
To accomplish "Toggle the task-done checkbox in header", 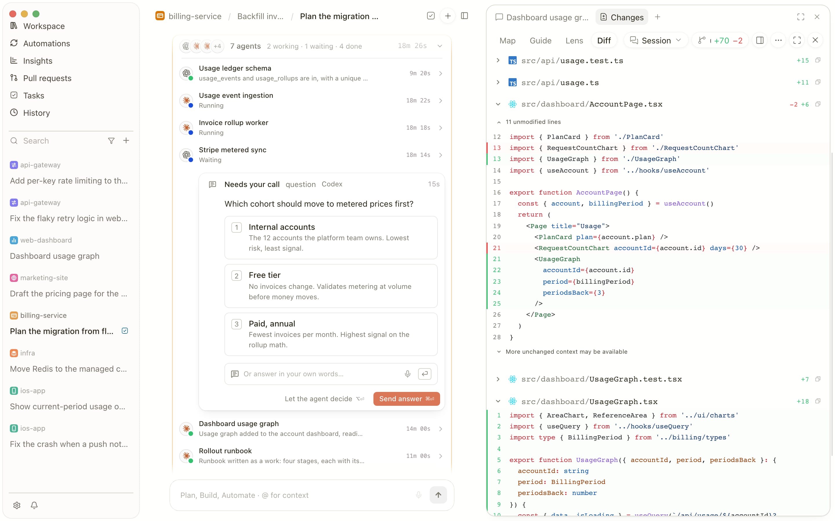I will point(431,16).
